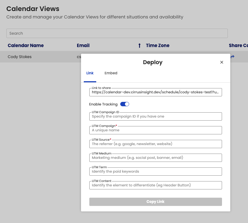Click the Link to share URL field

click(x=155, y=92)
